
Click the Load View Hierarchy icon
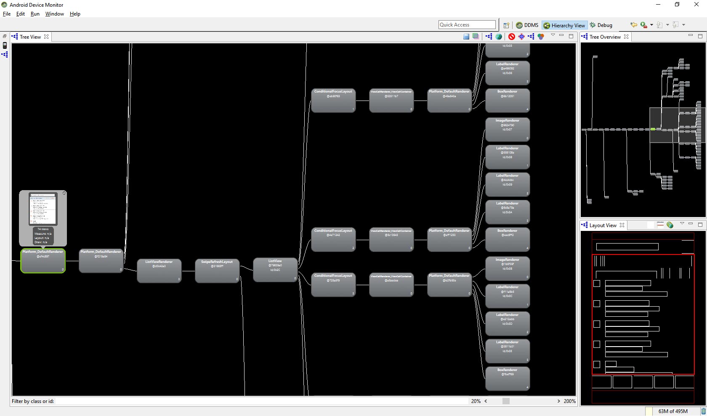pos(489,37)
